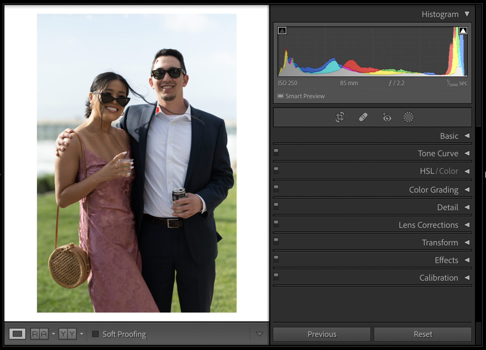
Task: Click the Previous button
Action: point(322,334)
